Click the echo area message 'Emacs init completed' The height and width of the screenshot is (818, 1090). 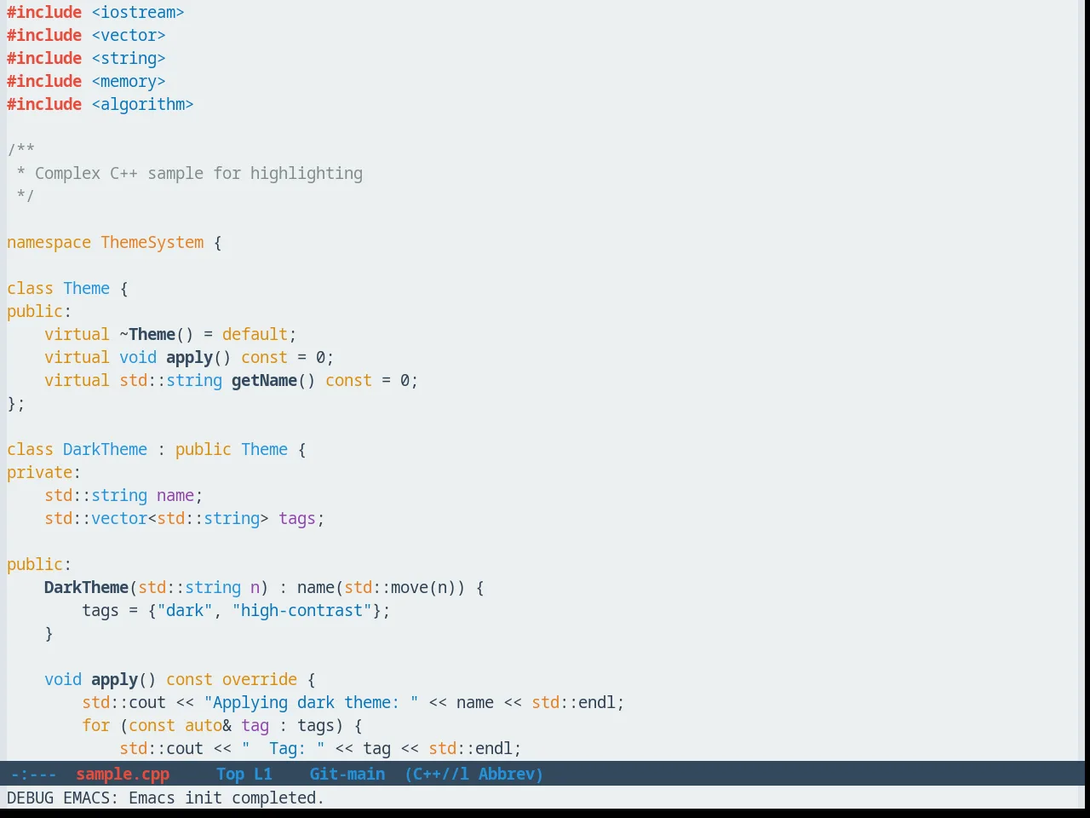click(227, 798)
